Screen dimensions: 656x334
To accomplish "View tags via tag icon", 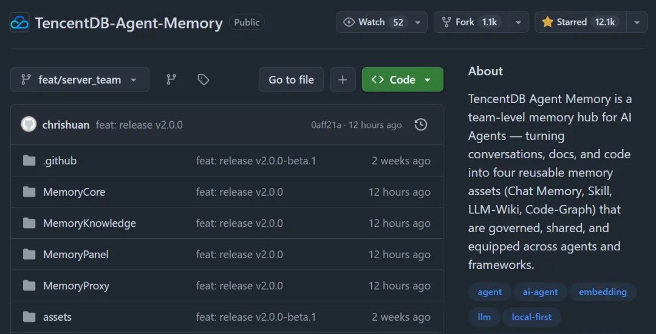I will (x=203, y=79).
